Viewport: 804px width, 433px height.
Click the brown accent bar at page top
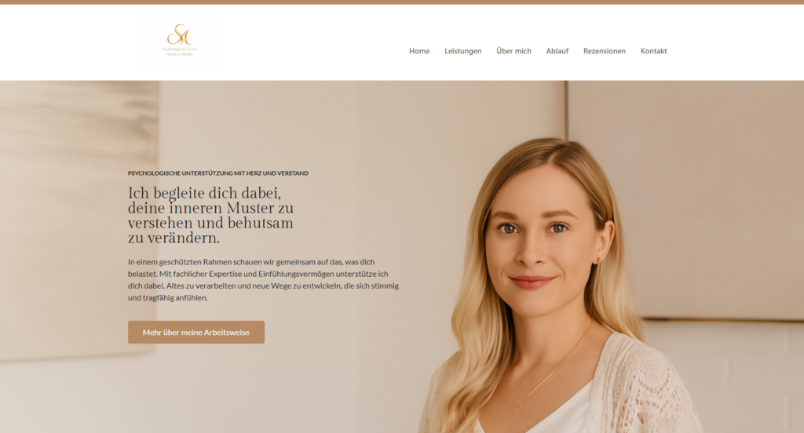(x=402, y=2)
